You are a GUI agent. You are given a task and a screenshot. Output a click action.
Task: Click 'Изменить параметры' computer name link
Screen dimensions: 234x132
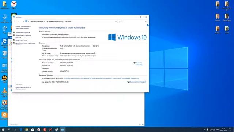(139, 64)
